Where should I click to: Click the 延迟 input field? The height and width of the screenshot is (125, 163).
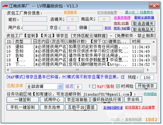click(x=78, y=87)
